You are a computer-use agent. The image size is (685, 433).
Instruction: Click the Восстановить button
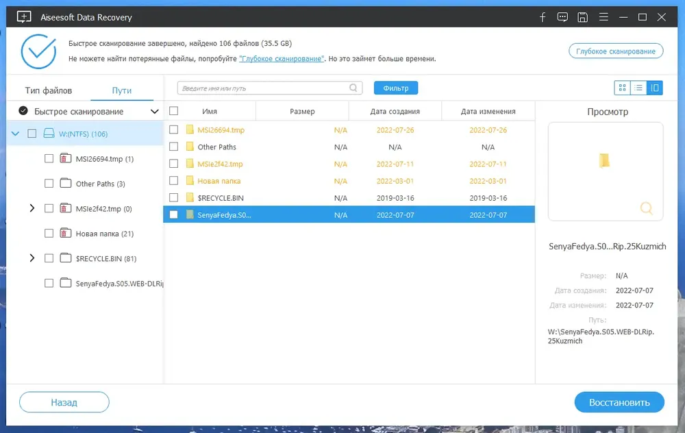point(619,402)
